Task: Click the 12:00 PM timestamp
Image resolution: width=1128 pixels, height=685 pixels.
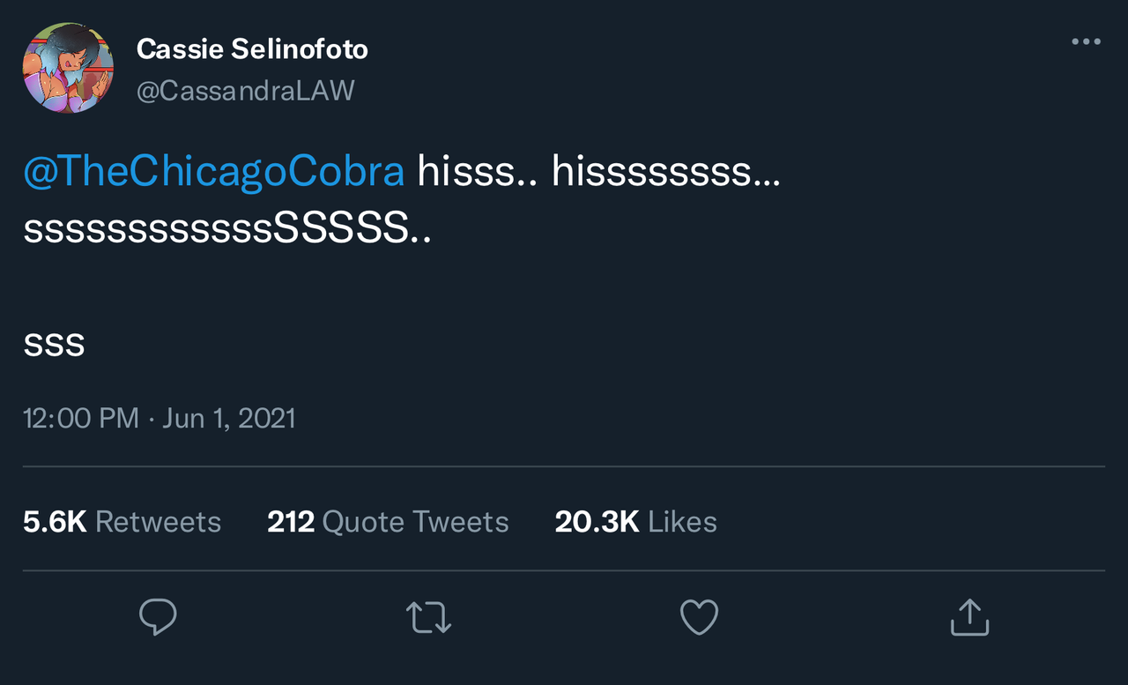Action: click(x=81, y=417)
